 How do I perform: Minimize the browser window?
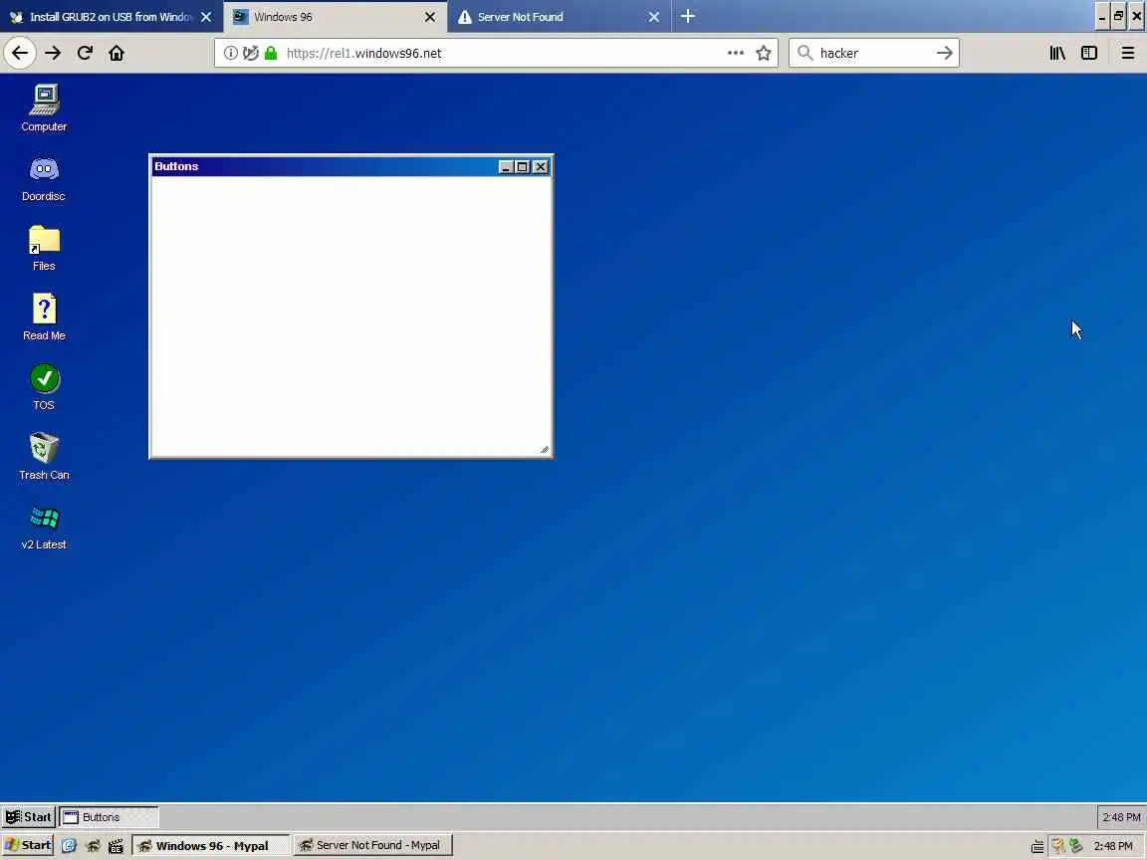(x=1101, y=16)
